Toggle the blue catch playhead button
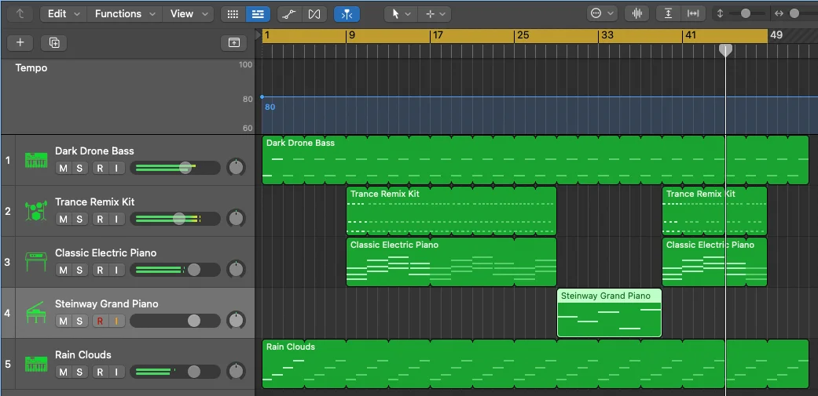Viewport: 818px width, 396px height. pyautogui.click(x=347, y=14)
